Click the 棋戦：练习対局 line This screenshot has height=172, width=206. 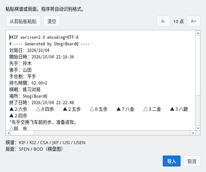[25, 89]
